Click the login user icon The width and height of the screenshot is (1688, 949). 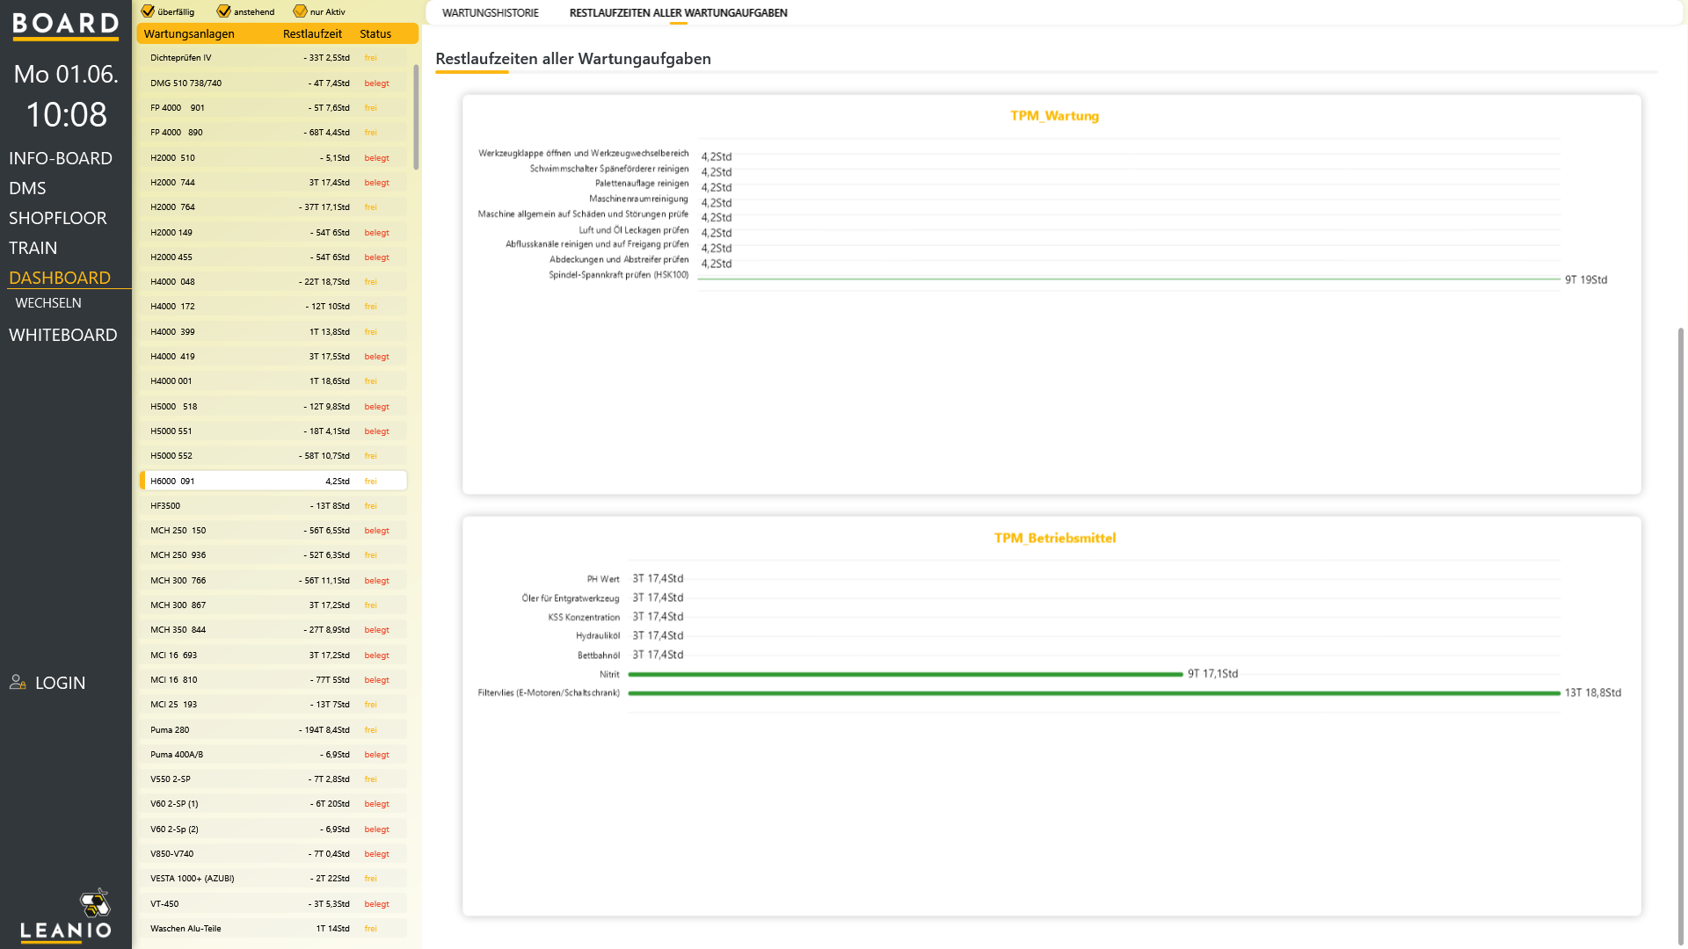point(18,682)
